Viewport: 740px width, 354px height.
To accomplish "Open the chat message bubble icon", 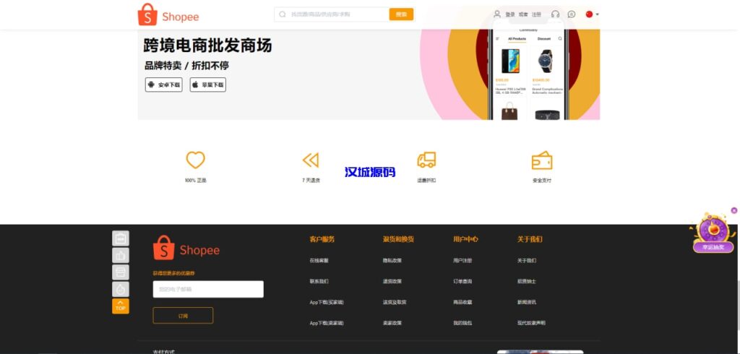I will coord(572,14).
